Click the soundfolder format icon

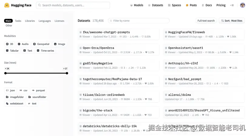30,97
